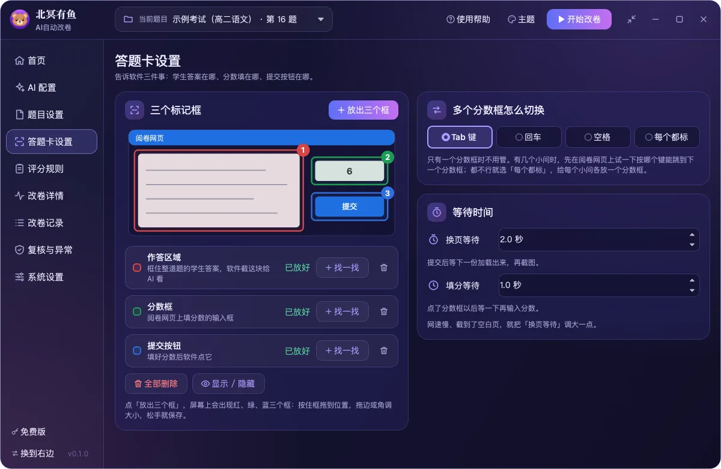Click the stopwatch icon next to 换页等待
The width and height of the screenshot is (721, 469).
[433, 239]
